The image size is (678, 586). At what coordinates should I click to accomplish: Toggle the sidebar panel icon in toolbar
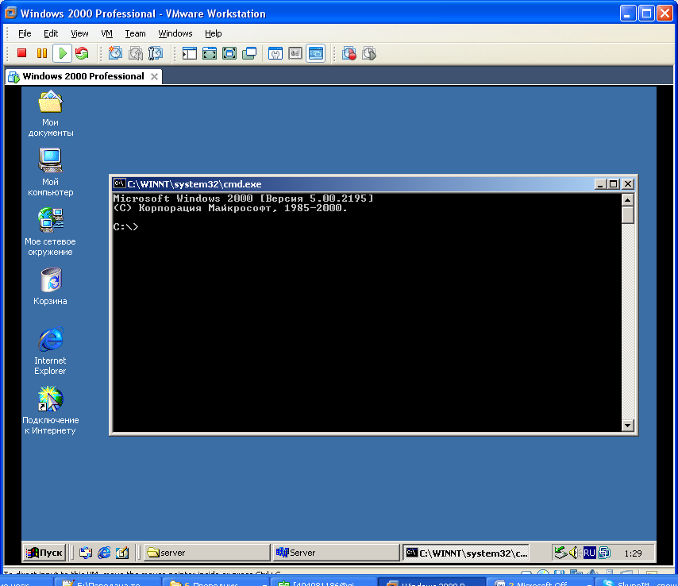tap(190, 53)
